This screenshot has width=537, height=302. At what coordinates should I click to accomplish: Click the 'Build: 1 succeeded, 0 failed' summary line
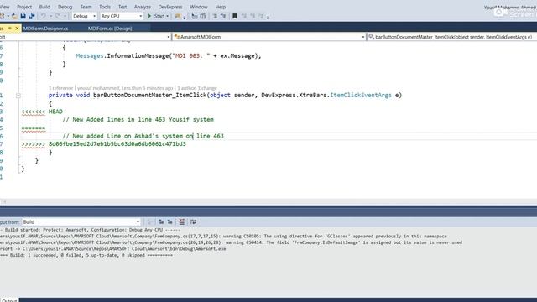coord(86,255)
